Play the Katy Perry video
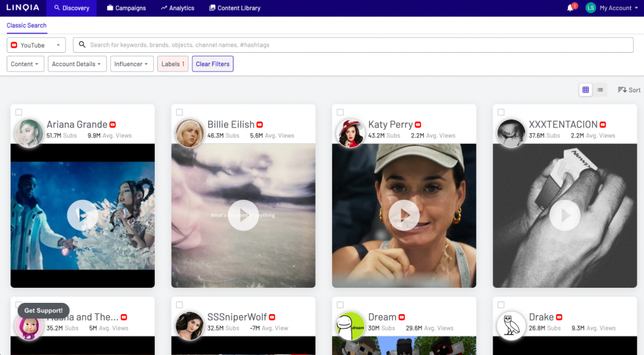The image size is (644, 355). [404, 215]
